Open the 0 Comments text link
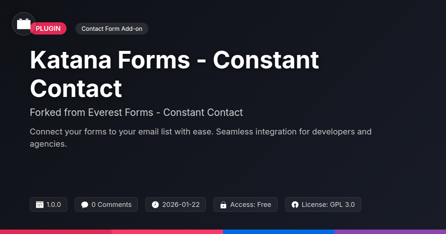Viewport: 446px width, 234px height. tap(111, 205)
